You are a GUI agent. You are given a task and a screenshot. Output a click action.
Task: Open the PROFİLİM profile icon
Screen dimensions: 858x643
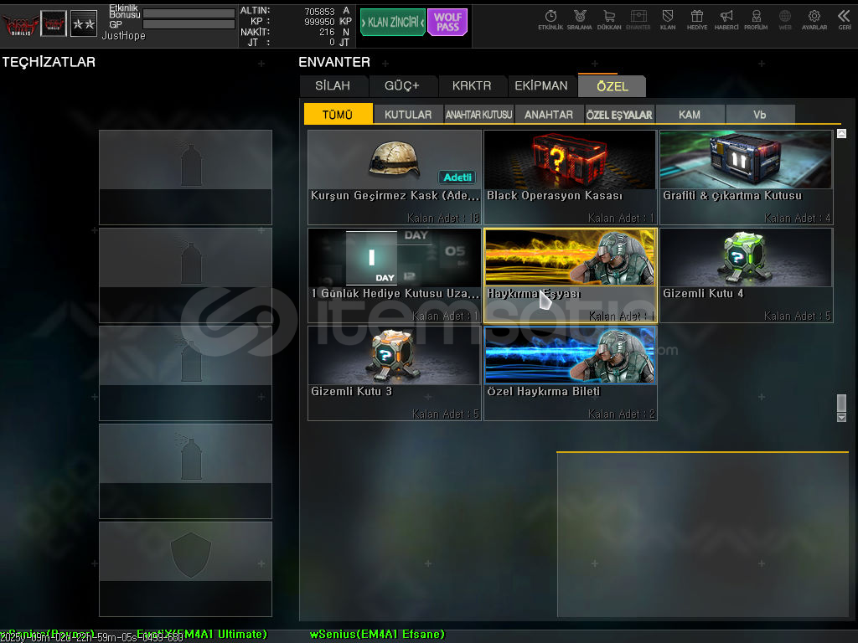756,20
